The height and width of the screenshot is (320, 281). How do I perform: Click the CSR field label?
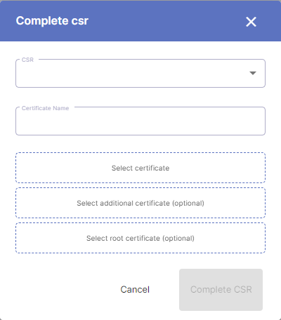coord(27,60)
